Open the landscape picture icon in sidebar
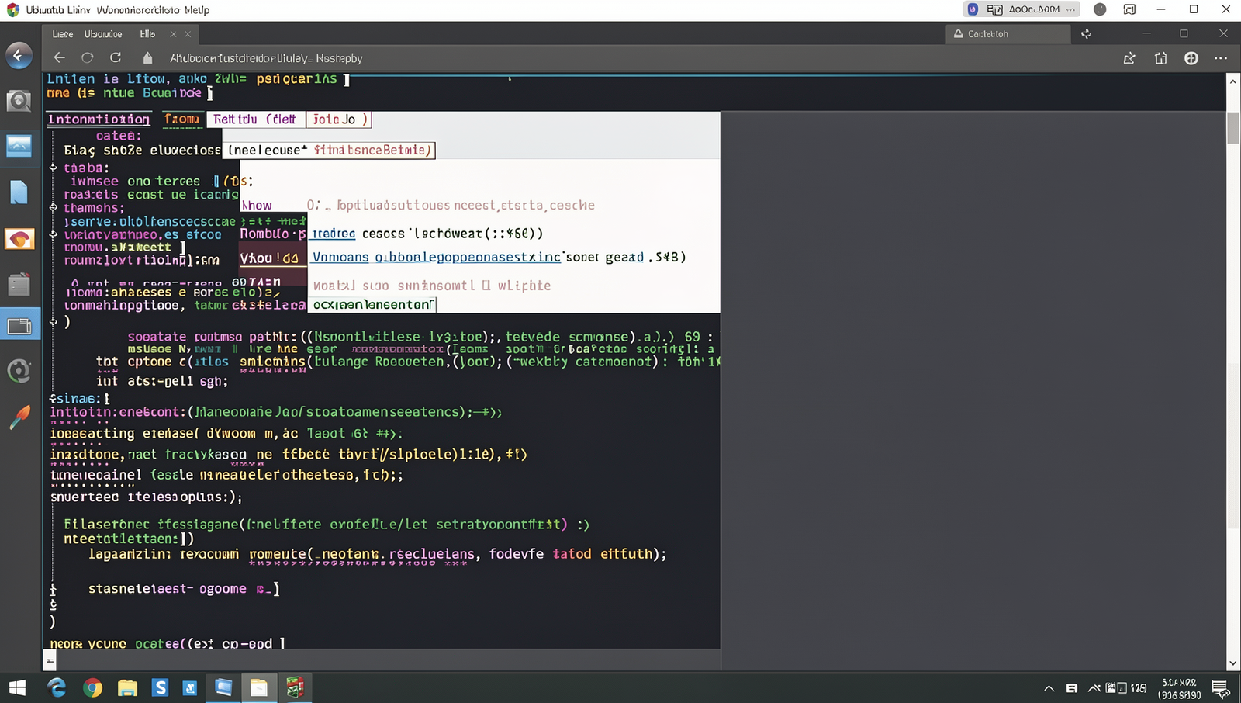Image resolution: width=1241 pixels, height=703 pixels. coord(19,146)
